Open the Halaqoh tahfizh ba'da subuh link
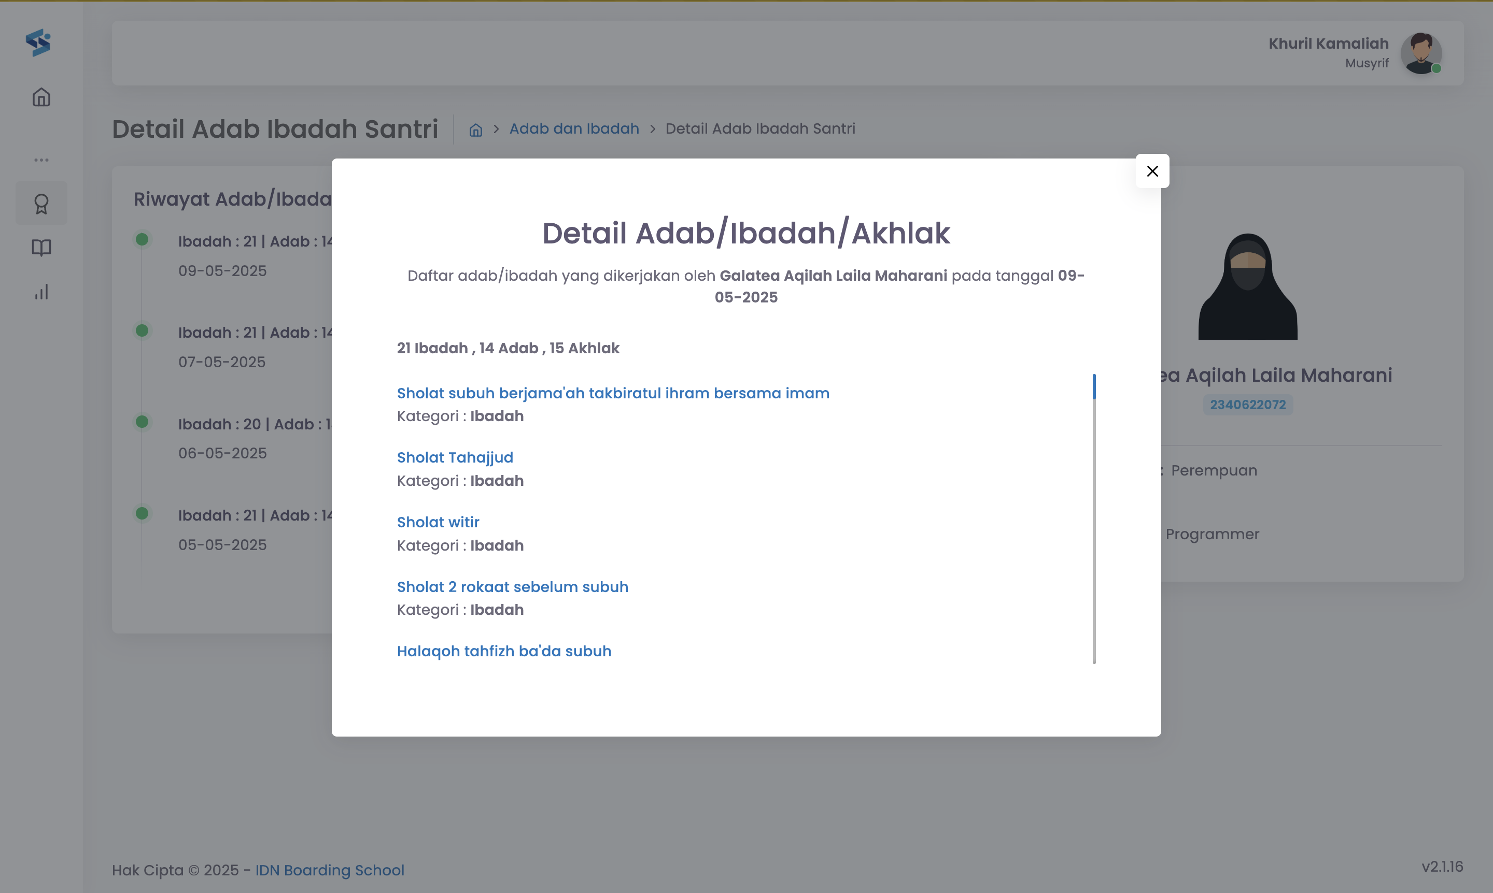 [x=503, y=651]
